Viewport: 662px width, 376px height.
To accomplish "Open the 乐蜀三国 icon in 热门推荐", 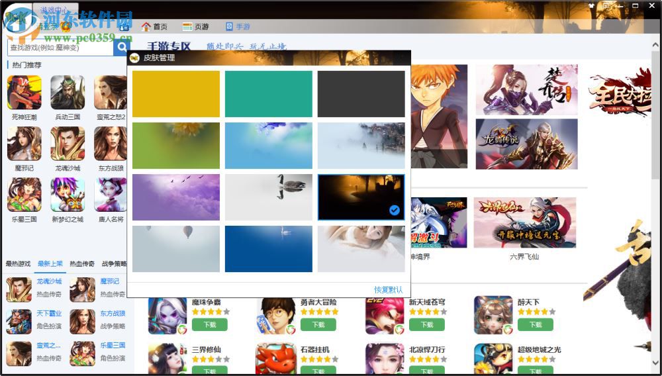I will [24, 195].
